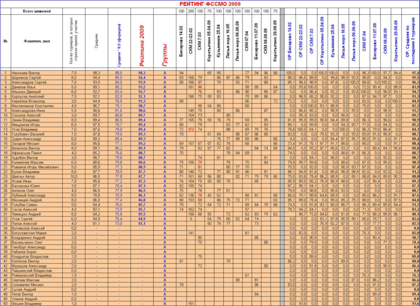Select the name cell Фешин Владимир
Image resolution: width=420 pixels, height=306 pixels.
pos(27,304)
